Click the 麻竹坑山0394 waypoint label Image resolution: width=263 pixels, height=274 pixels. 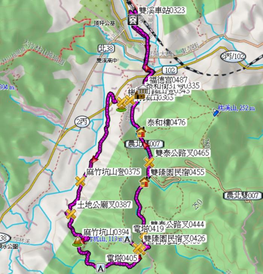(106, 232)
